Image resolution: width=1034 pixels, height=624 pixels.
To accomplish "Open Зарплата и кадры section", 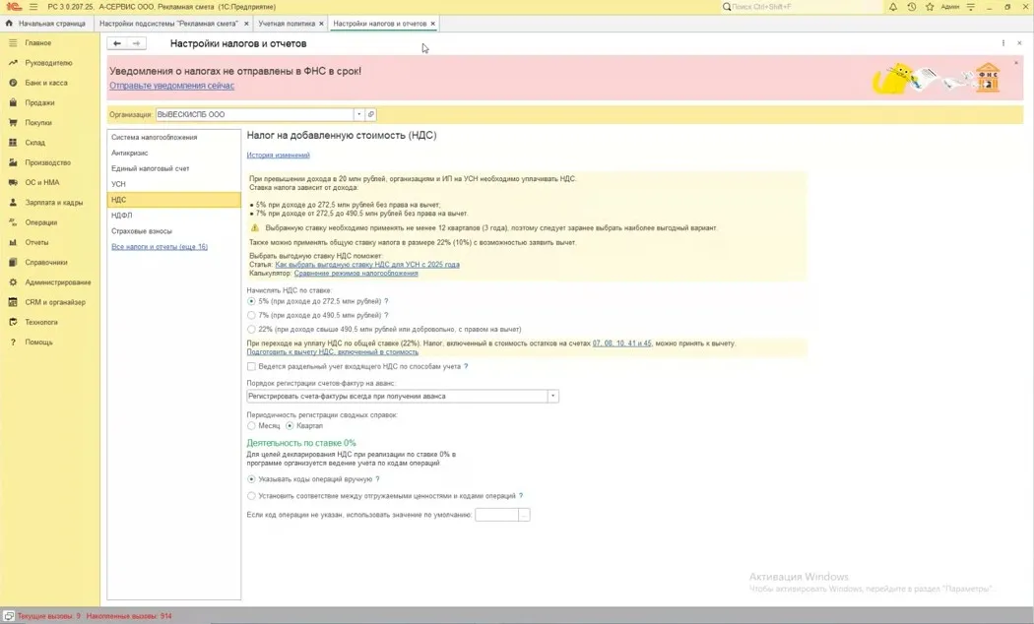I will [x=54, y=203].
